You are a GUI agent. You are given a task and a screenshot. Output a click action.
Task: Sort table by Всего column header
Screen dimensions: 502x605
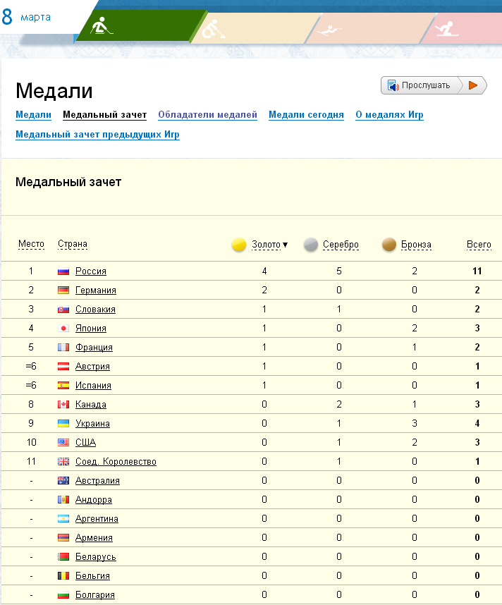coord(479,245)
